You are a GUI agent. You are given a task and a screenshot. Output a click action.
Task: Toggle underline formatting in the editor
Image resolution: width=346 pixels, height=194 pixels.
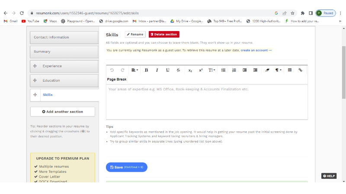pyautogui.click(x=167, y=70)
